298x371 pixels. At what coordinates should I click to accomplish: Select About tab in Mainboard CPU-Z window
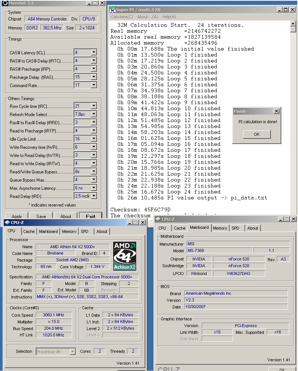point(253,228)
